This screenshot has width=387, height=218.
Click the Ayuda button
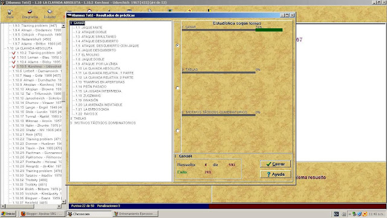(x=276, y=175)
